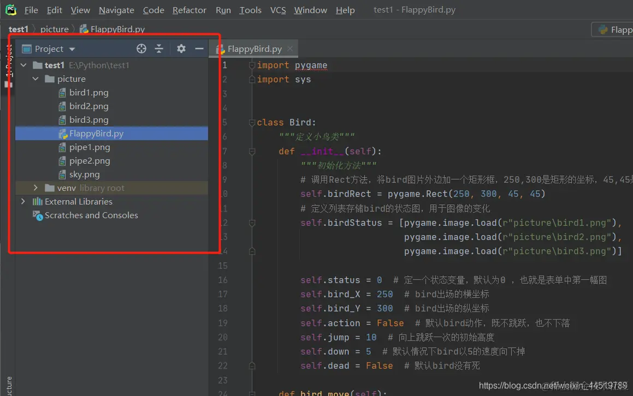Open the VCS menu

(278, 10)
